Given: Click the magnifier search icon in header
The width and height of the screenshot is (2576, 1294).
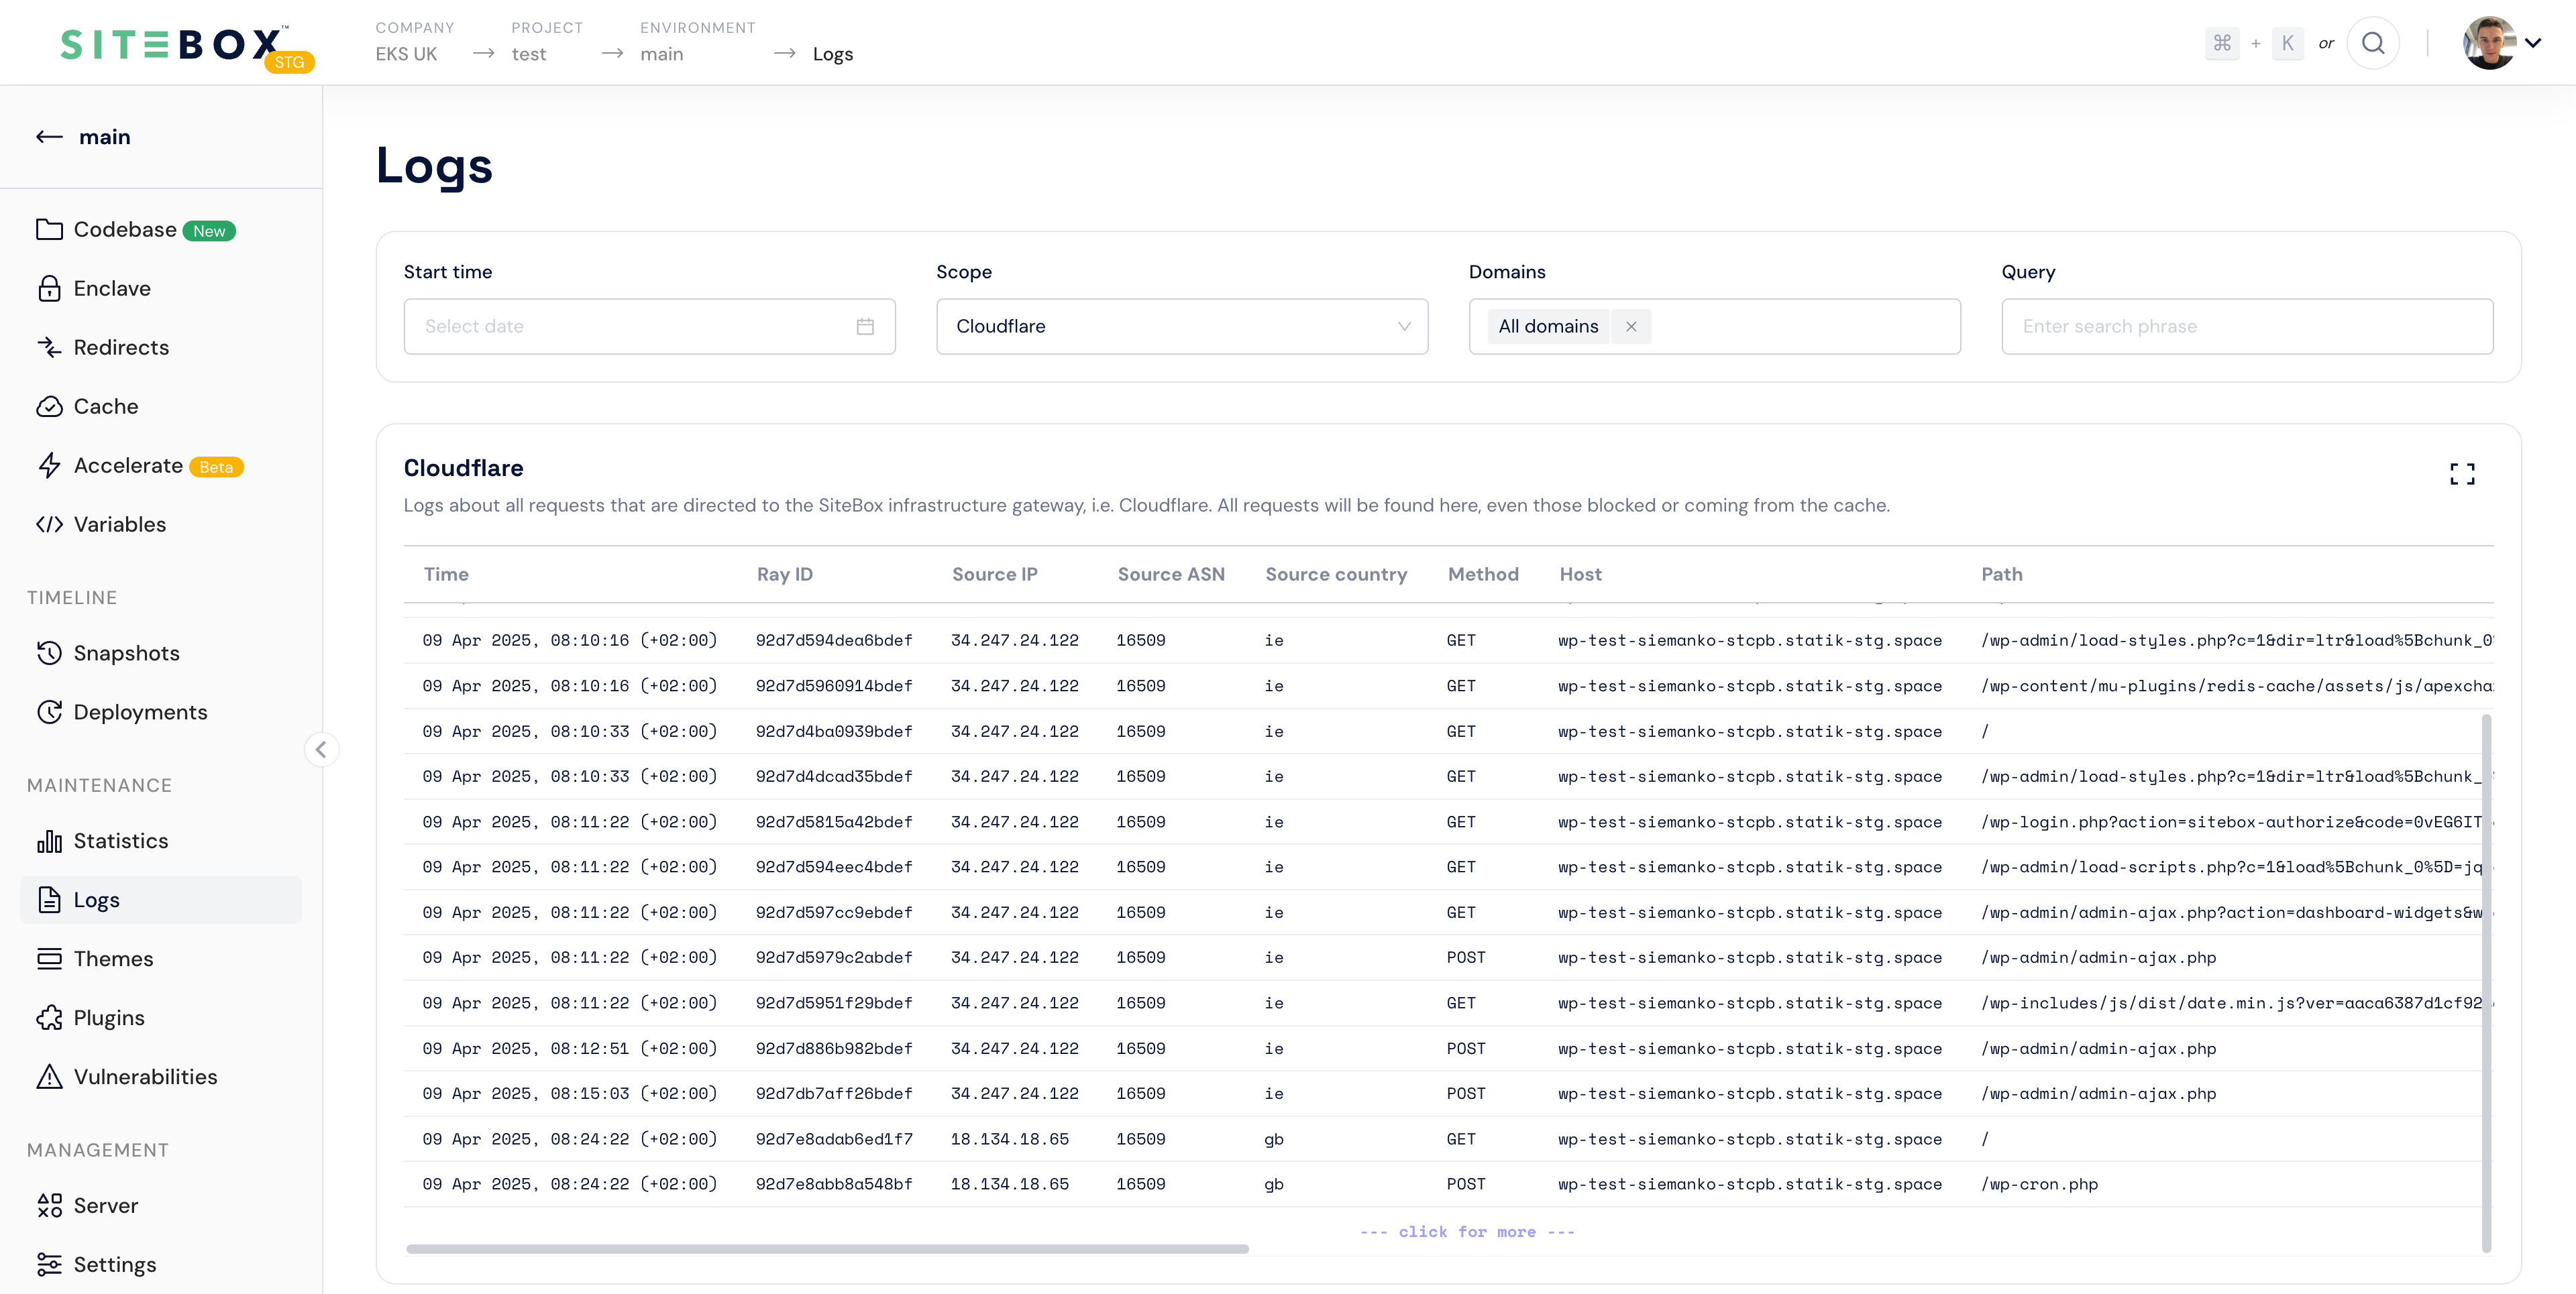Looking at the screenshot, I should (x=2373, y=43).
